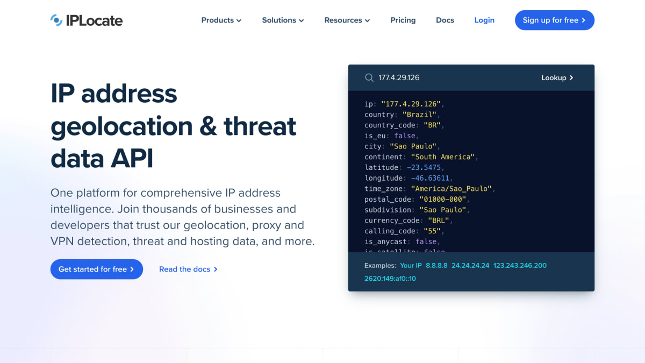Click the country_code "BR" result line
645x363 pixels.
405,125
